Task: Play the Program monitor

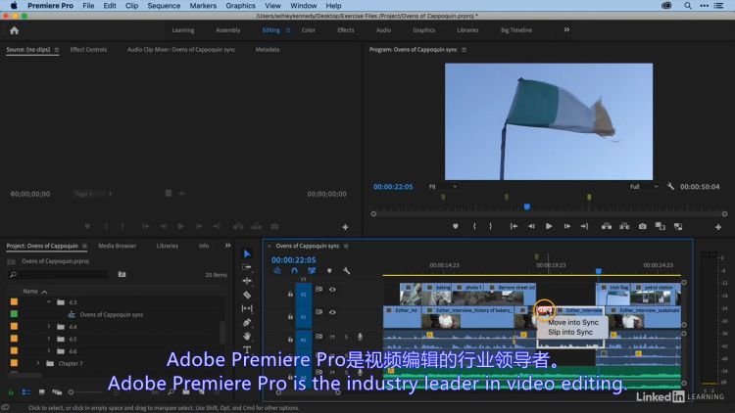Action: pyautogui.click(x=549, y=227)
